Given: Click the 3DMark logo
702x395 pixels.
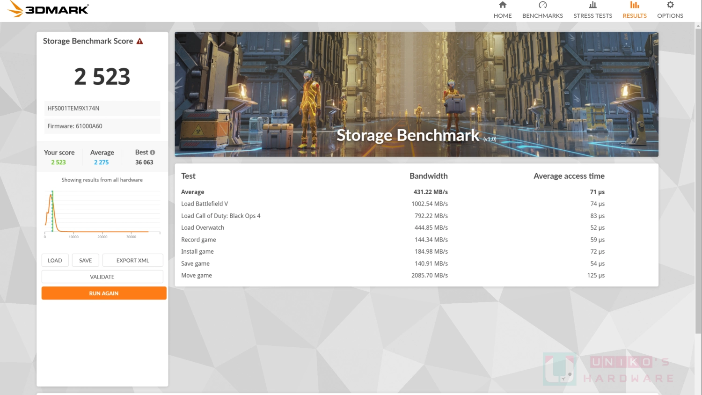Looking at the screenshot, I should tap(49, 9).
